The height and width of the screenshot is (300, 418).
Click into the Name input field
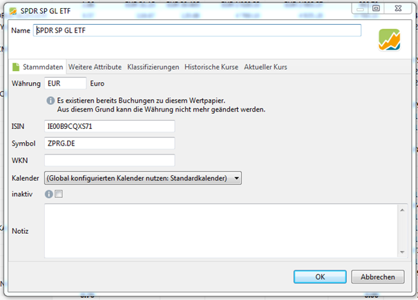click(x=198, y=30)
